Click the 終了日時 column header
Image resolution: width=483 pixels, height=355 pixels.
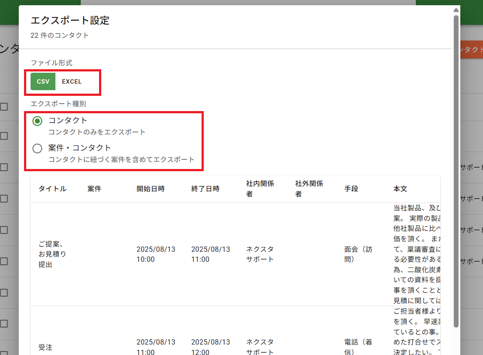(x=205, y=189)
